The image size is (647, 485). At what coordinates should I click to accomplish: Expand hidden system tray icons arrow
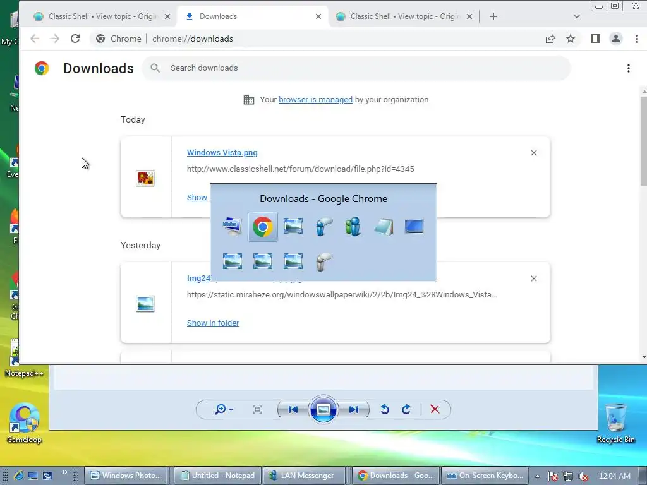tap(537, 476)
